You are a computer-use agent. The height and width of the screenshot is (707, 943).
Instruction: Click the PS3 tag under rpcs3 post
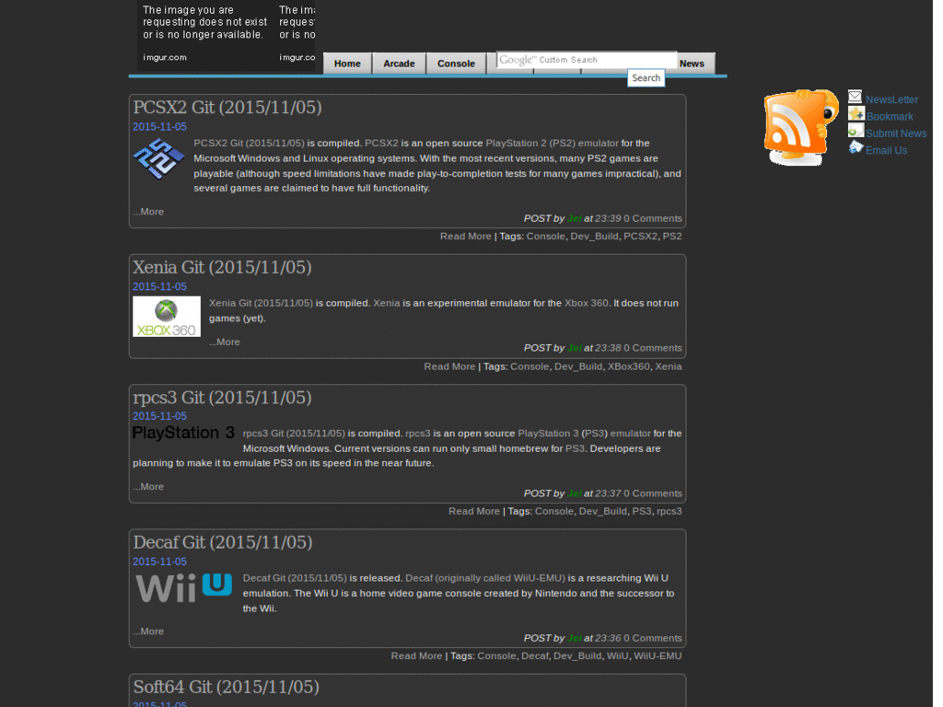click(641, 512)
